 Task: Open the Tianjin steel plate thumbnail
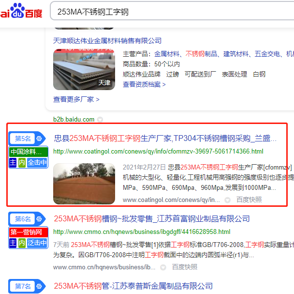pos(84,69)
